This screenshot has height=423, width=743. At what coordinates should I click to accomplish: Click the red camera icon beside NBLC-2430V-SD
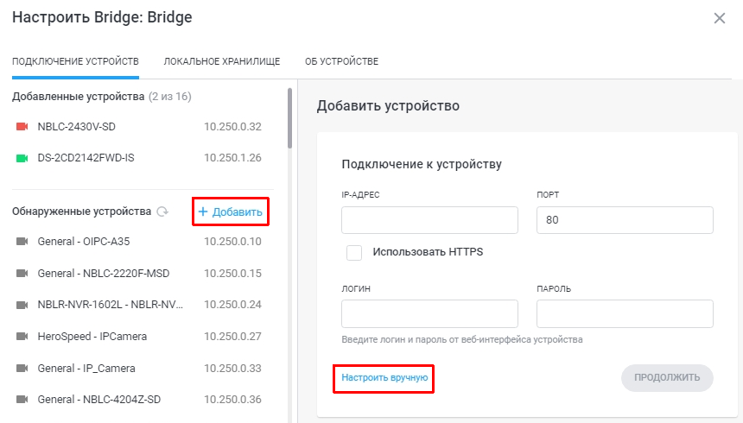point(22,127)
